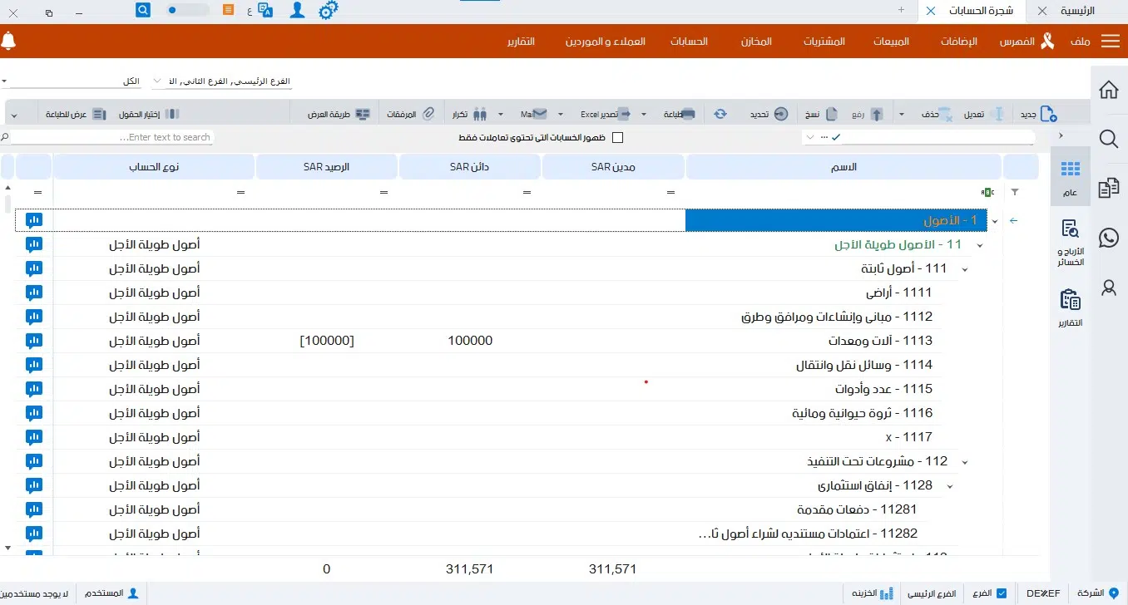
Task: Collapse the 1 - الأصول tree node
Action: click(995, 220)
